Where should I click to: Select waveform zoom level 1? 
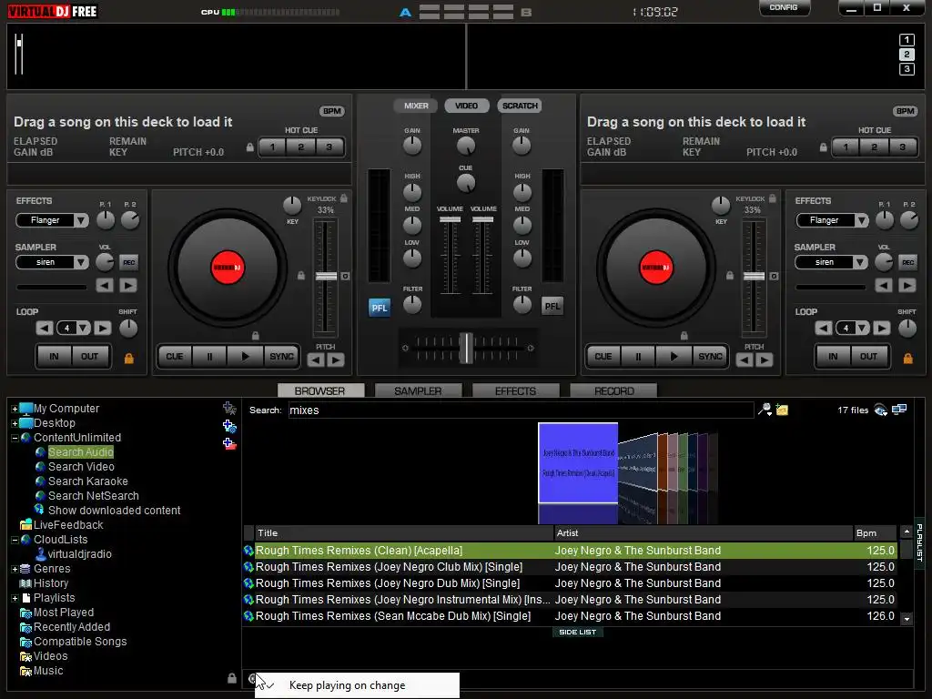pos(907,40)
